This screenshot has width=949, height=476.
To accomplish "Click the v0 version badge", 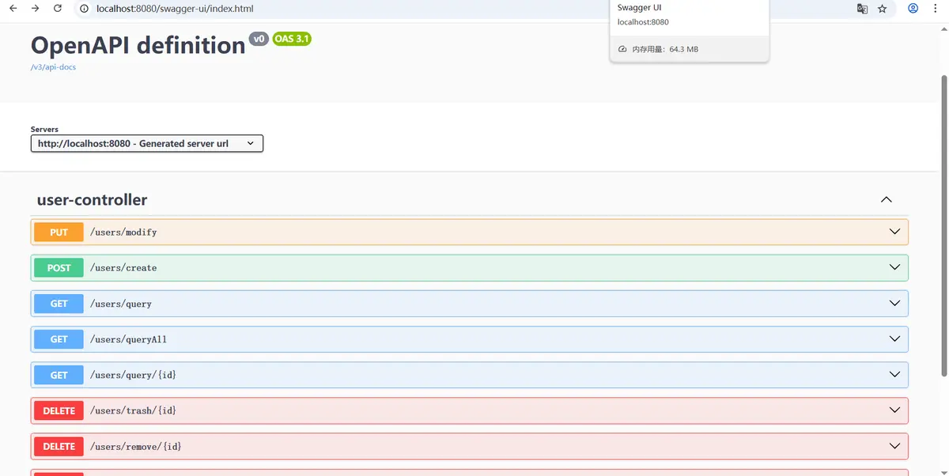I will pyautogui.click(x=259, y=39).
